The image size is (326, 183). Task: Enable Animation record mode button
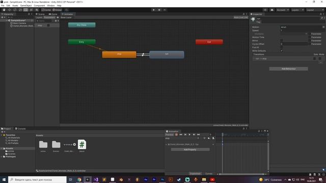click(176, 135)
